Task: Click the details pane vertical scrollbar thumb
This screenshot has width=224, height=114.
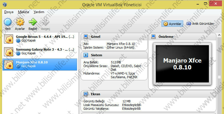Action: 219,77
